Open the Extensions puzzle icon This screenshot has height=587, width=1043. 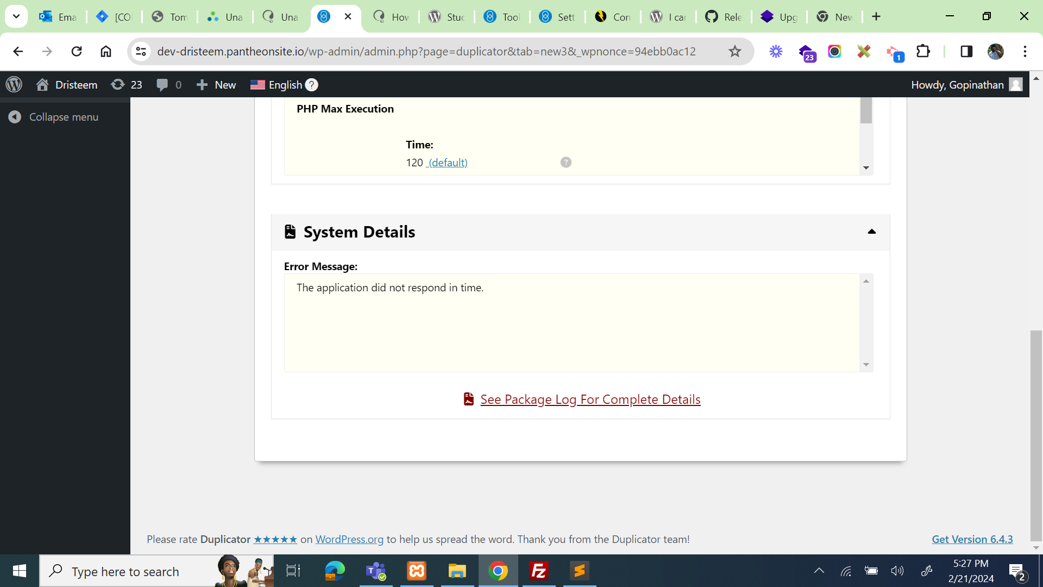[923, 51]
